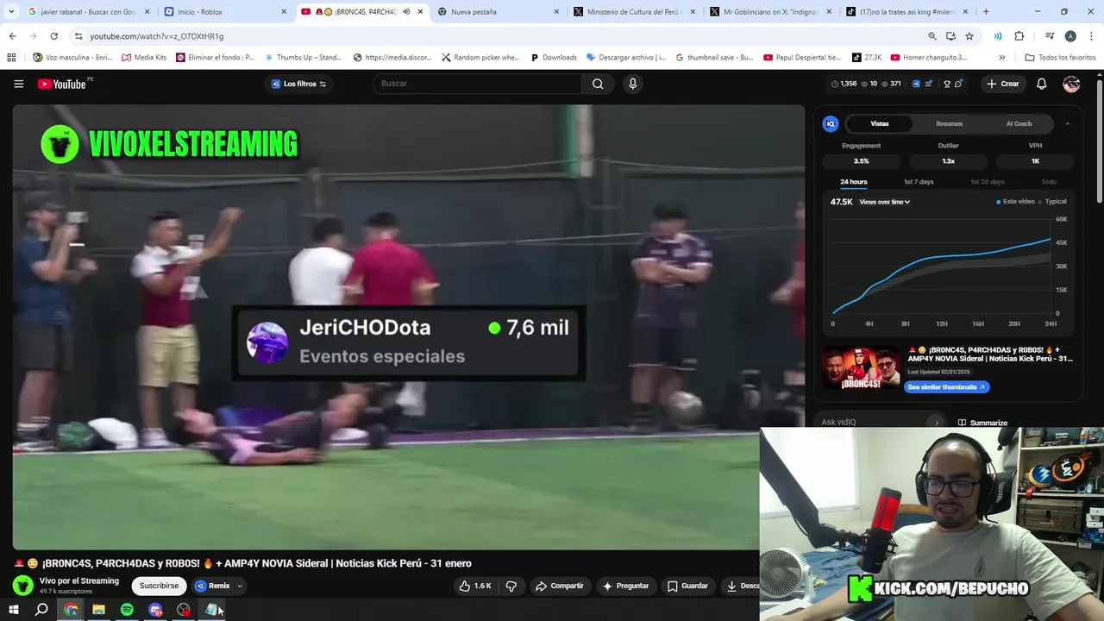
Task: Open the vidIQ chat bubble icon in toolbar
Action: [x=958, y=84]
